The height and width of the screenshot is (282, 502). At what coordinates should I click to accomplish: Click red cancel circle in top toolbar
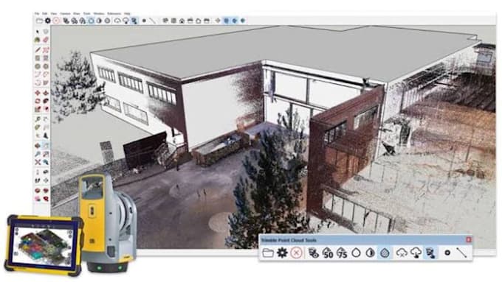(56, 21)
